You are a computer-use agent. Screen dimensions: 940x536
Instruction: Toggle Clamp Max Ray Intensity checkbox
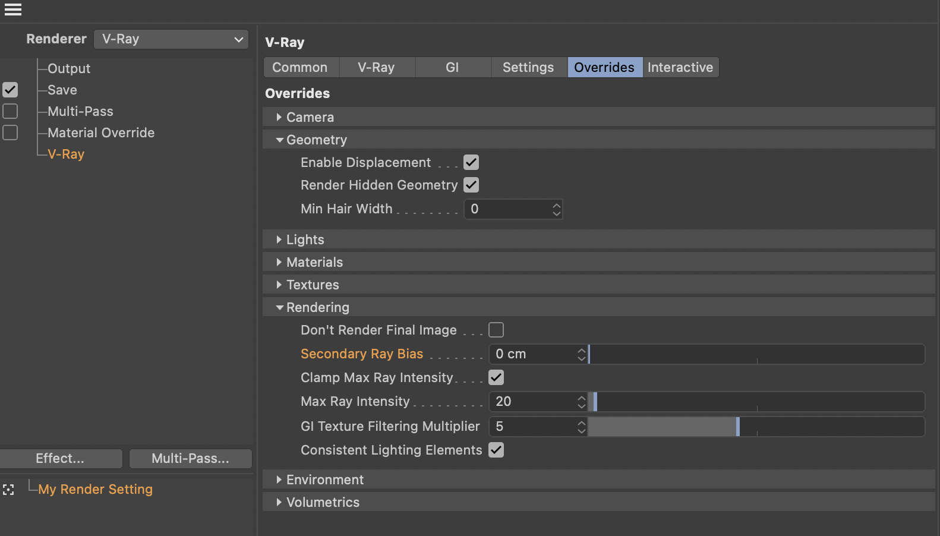(x=496, y=377)
